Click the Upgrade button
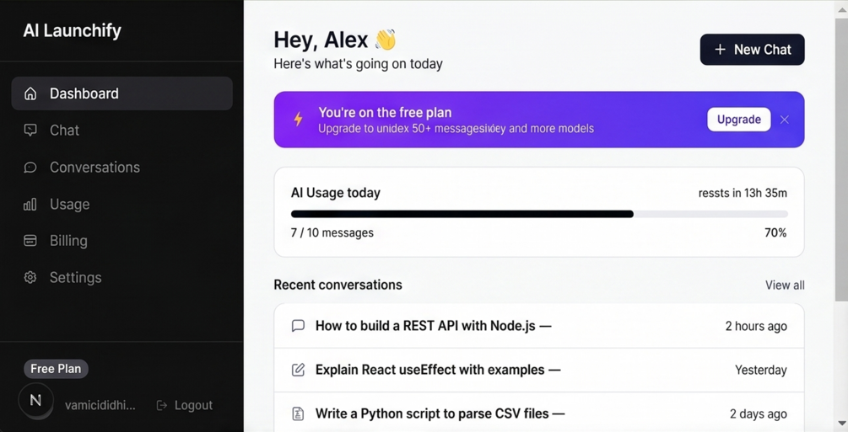The image size is (848, 432). click(x=739, y=120)
